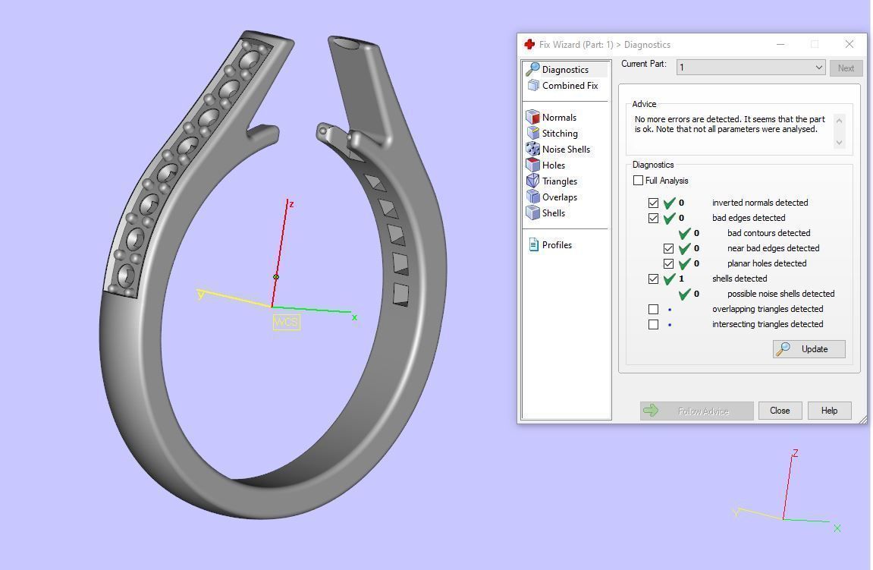Go to the Normals section

[x=559, y=117]
